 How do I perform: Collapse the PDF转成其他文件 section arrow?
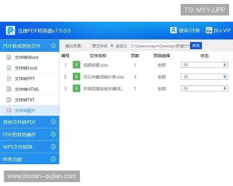pyautogui.click(x=53, y=46)
